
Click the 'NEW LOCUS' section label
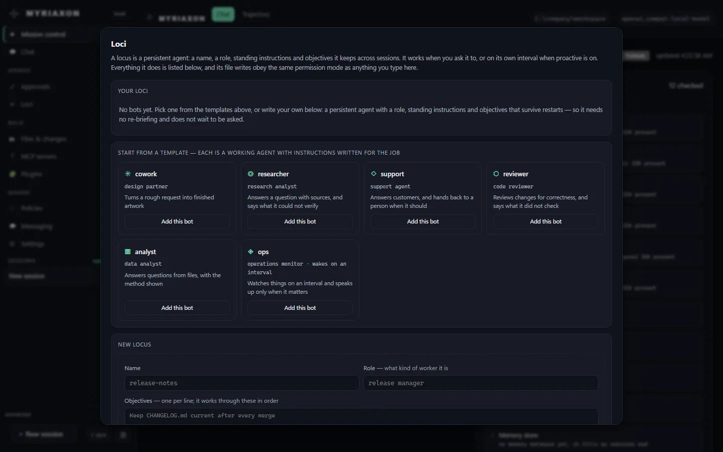coord(135,345)
